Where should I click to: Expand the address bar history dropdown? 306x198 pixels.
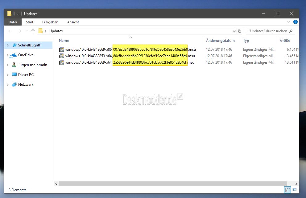pyautogui.click(x=234, y=31)
